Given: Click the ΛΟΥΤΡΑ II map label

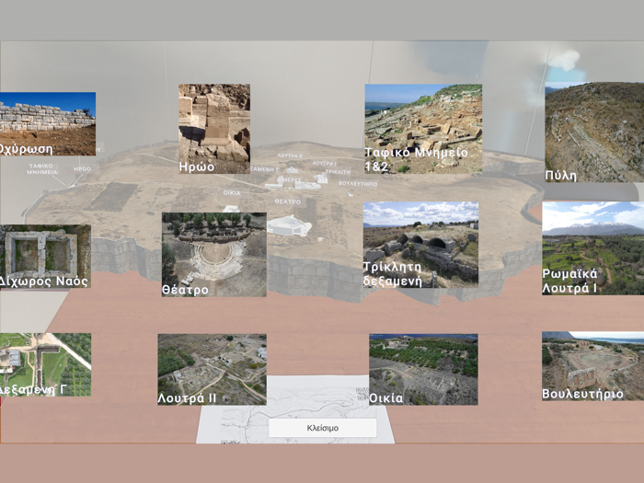Looking at the screenshot, I should [x=290, y=155].
